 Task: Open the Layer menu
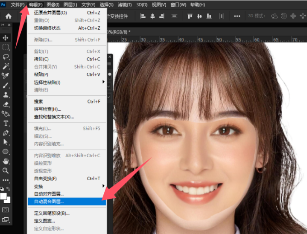pos(70,5)
